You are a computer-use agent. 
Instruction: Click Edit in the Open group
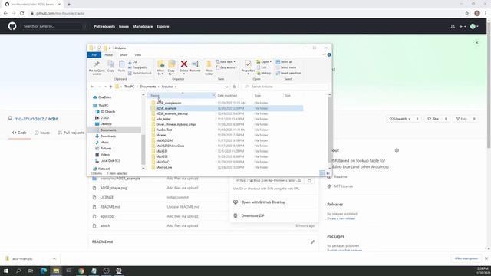click(262, 67)
